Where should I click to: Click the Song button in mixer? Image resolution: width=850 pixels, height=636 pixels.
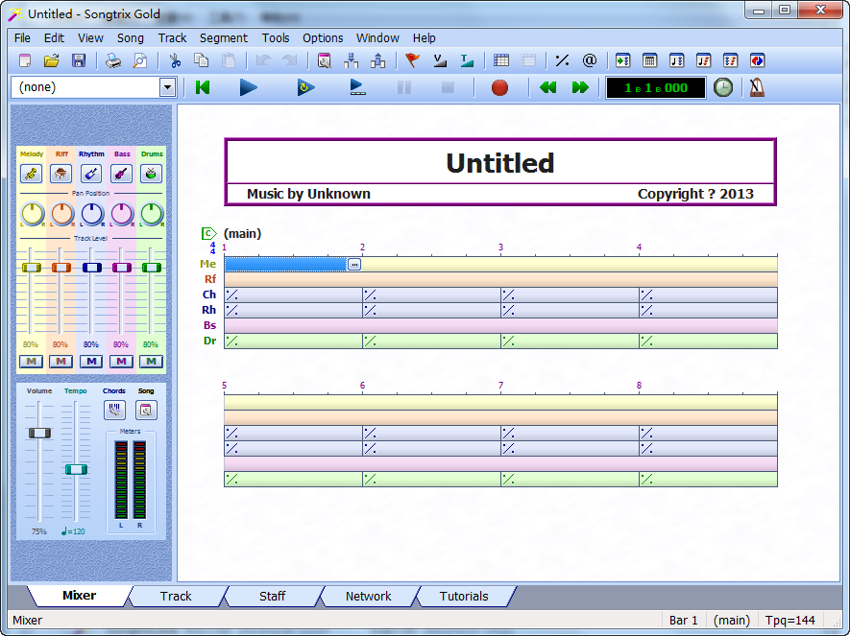click(x=145, y=410)
